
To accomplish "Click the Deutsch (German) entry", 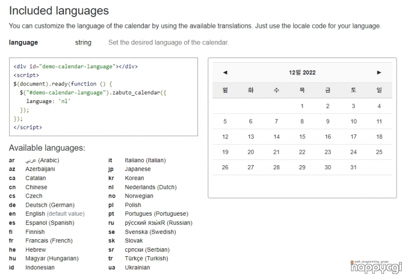I will pyautogui.click(x=50, y=205).
